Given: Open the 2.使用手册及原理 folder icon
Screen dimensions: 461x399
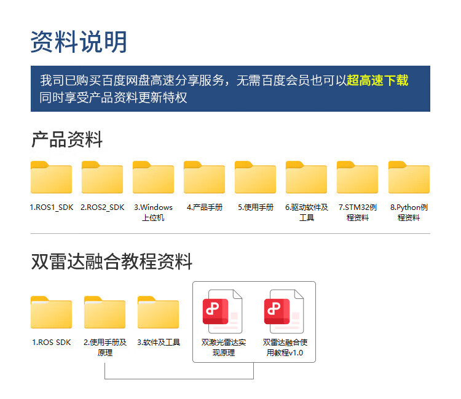Looking at the screenshot, I should point(104,313).
